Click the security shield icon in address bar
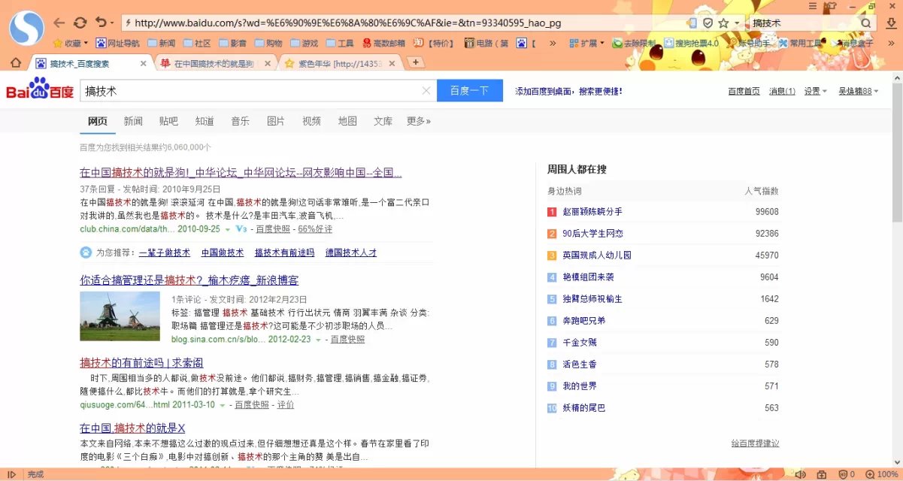The width and height of the screenshot is (903, 481). pos(708,23)
